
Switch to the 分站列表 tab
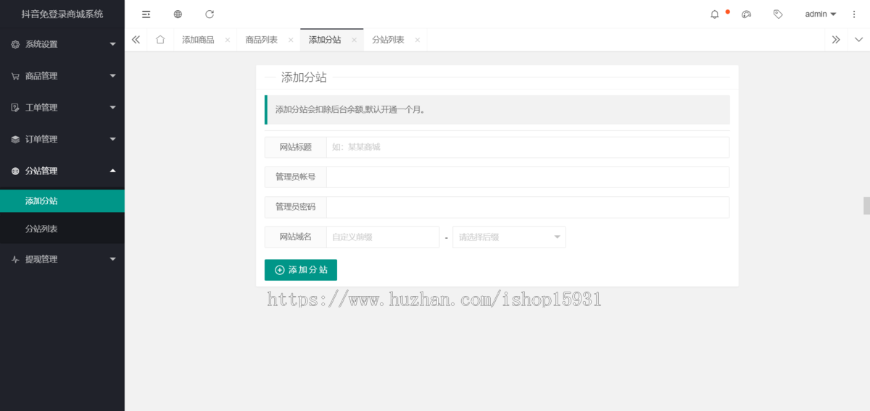(x=388, y=40)
